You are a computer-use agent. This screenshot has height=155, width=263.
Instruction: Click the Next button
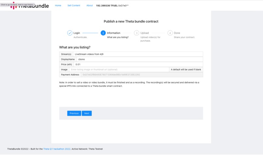(87, 113)
